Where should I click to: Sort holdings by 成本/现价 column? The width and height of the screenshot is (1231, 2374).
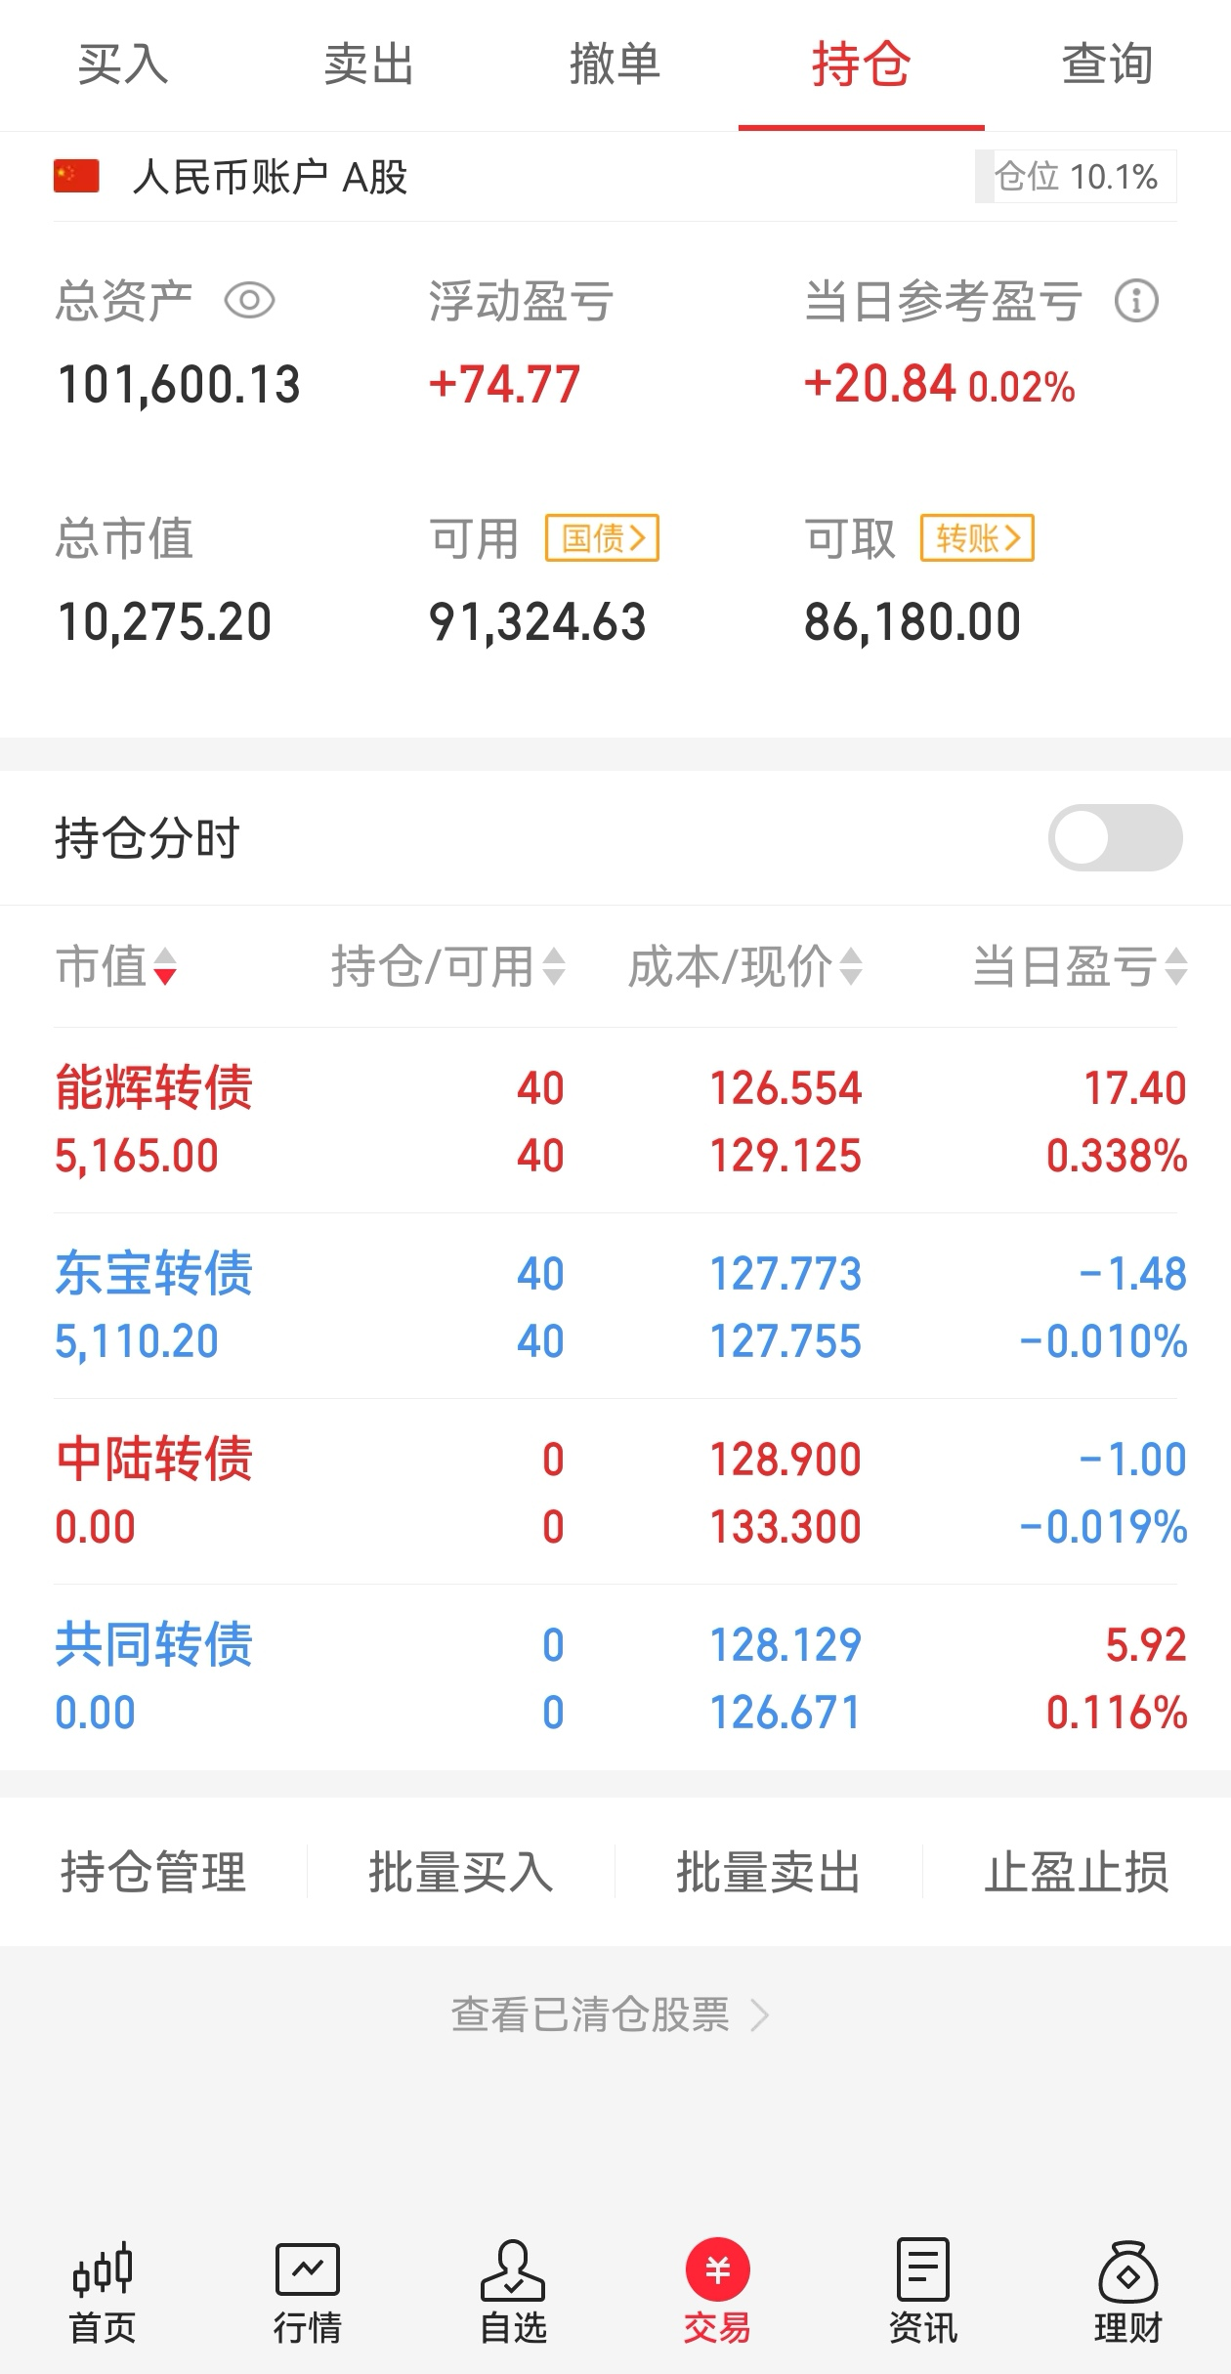coord(744,967)
